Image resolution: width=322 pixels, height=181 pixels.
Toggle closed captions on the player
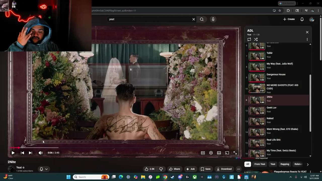(x=203, y=153)
